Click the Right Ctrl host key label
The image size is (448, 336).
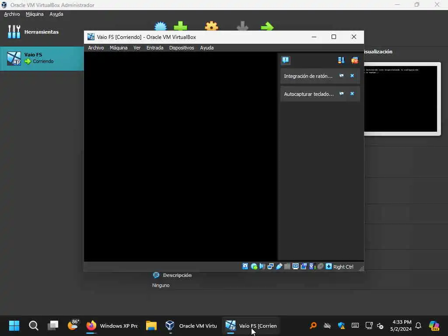pyautogui.click(x=343, y=267)
